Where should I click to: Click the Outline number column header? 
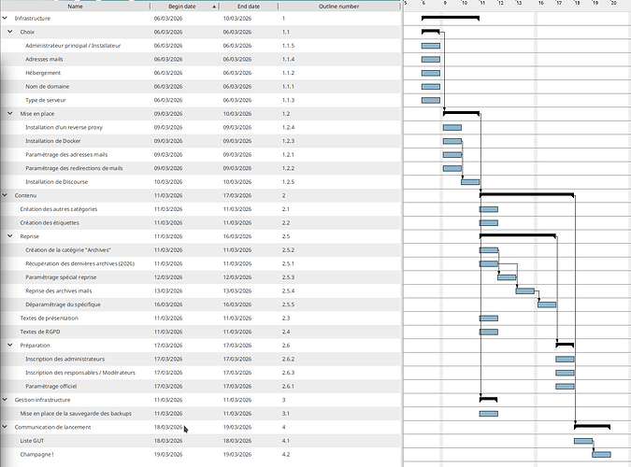pyautogui.click(x=338, y=6)
